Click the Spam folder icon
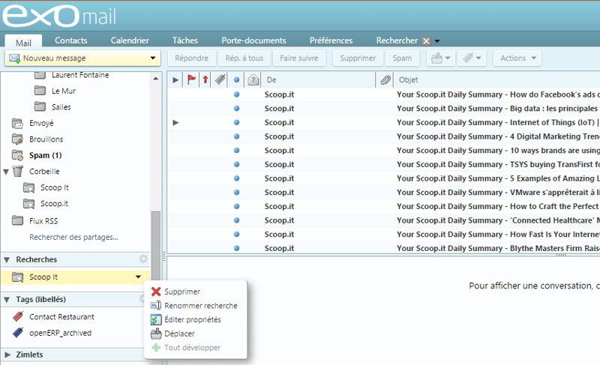Viewport: 600px width, 365px height. (x=17, y=155)
